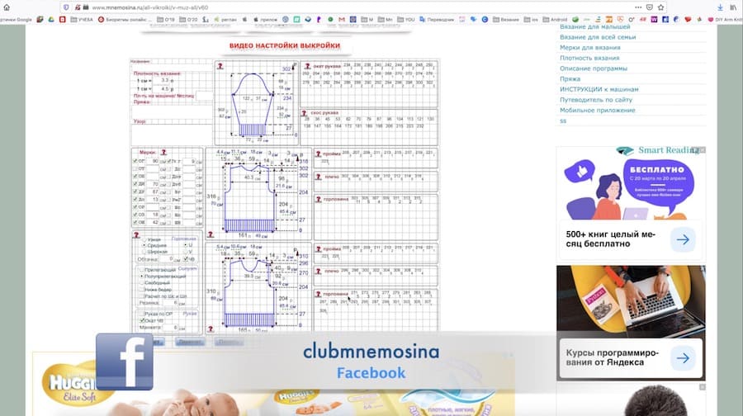Click the large Facebook logo icon
Screen dimensions: 743x416
[x=125, y=362]
